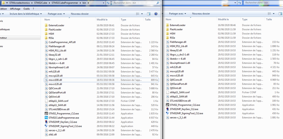This screenshot has height=139, width=283.
Task: Select Qt5SerialPort.dll in right window
Action: point(178,84)
